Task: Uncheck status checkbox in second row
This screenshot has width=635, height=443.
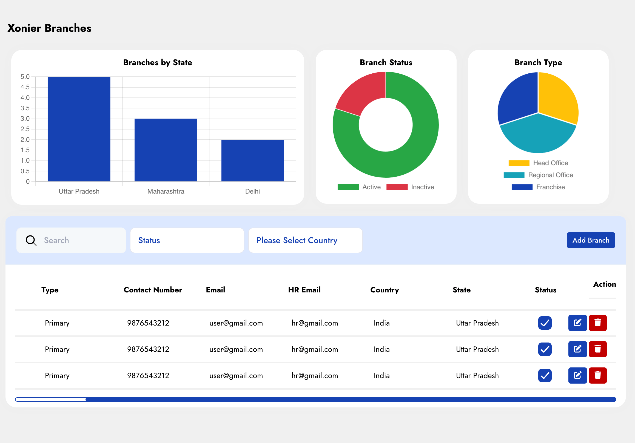Action: [545, 349]
